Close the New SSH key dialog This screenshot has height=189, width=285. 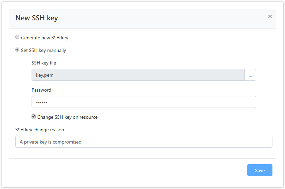[x=270, y=16]
